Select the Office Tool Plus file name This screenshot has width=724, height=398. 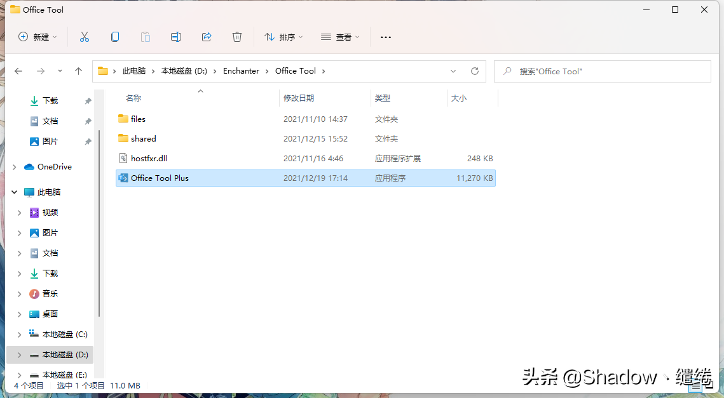tap(160, 178)
